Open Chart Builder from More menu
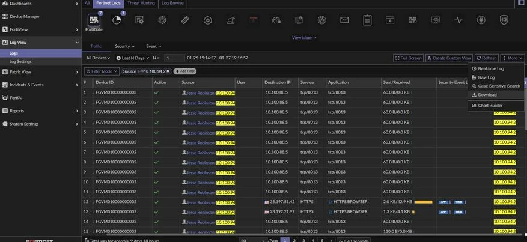This screenshot has width=527, height=242. coord(496,106)
